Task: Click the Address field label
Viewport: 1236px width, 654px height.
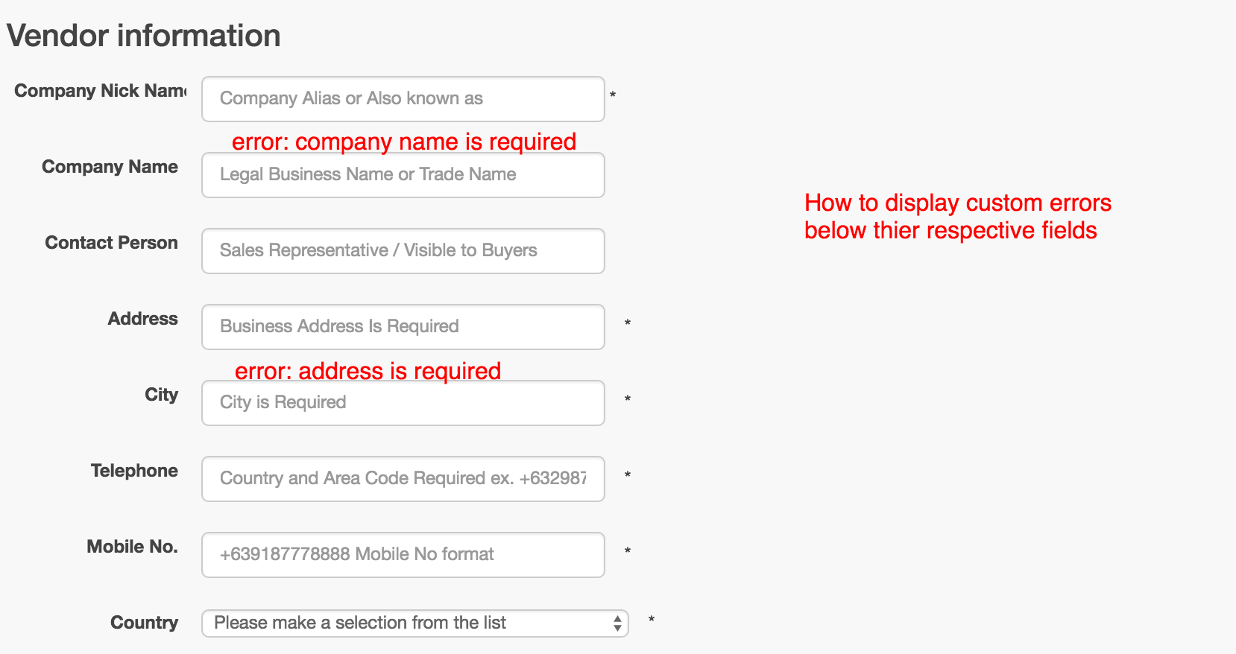Action: pyautogui.click(x=143, y=319)
